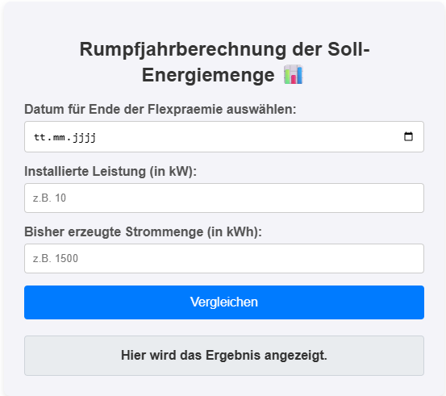446x396 pixels.
Task: Select the month segment 'mm' in date
Action: tap(59, 137)
